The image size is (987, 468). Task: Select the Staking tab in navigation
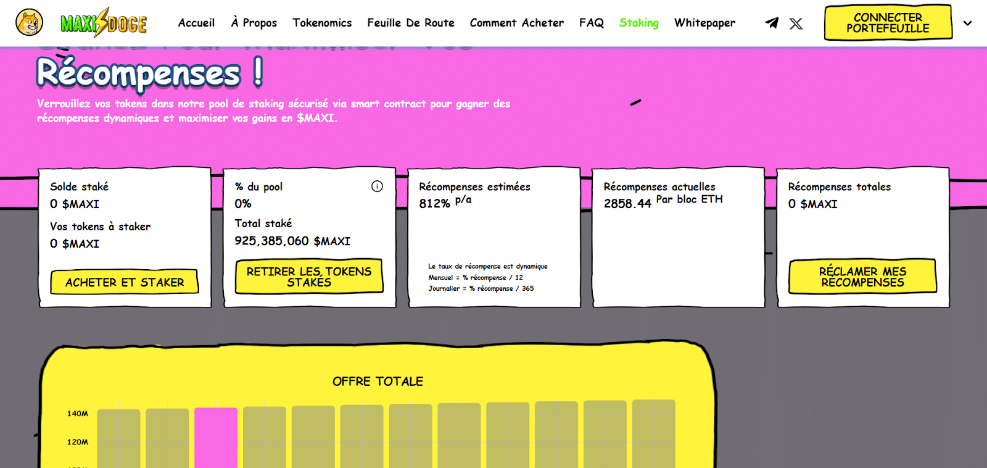click(638, 23)
